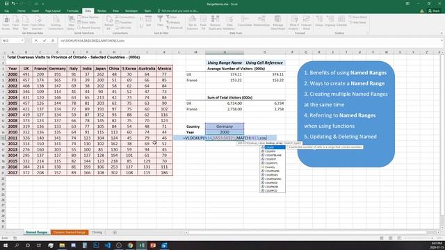Click the Sort button
The width and height of the screenshot is (445, 250).
click(x=148, y=22)
